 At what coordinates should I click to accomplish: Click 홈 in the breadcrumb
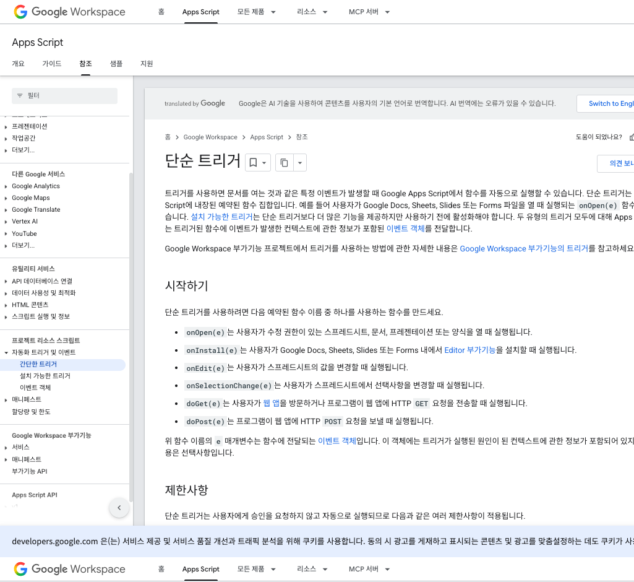[168, 137]
